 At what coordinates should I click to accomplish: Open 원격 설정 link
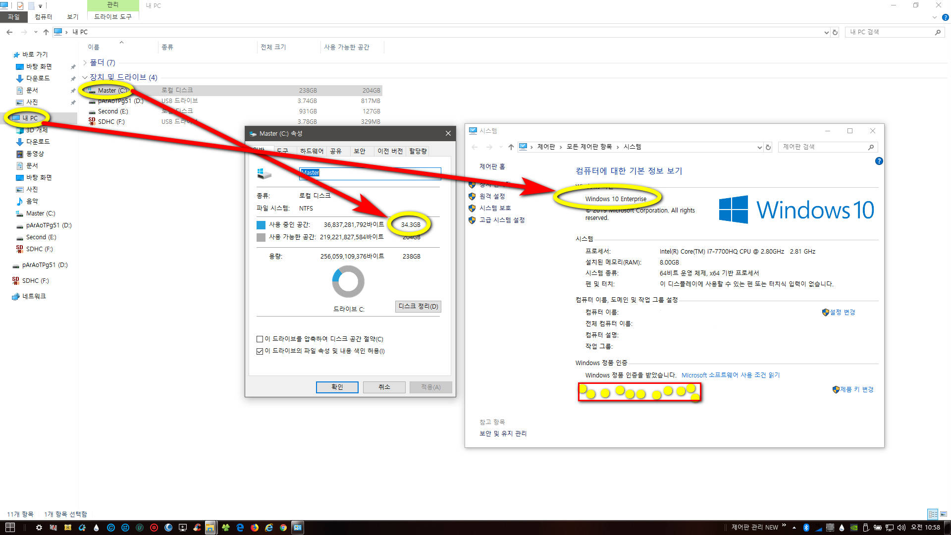point(492,196)
